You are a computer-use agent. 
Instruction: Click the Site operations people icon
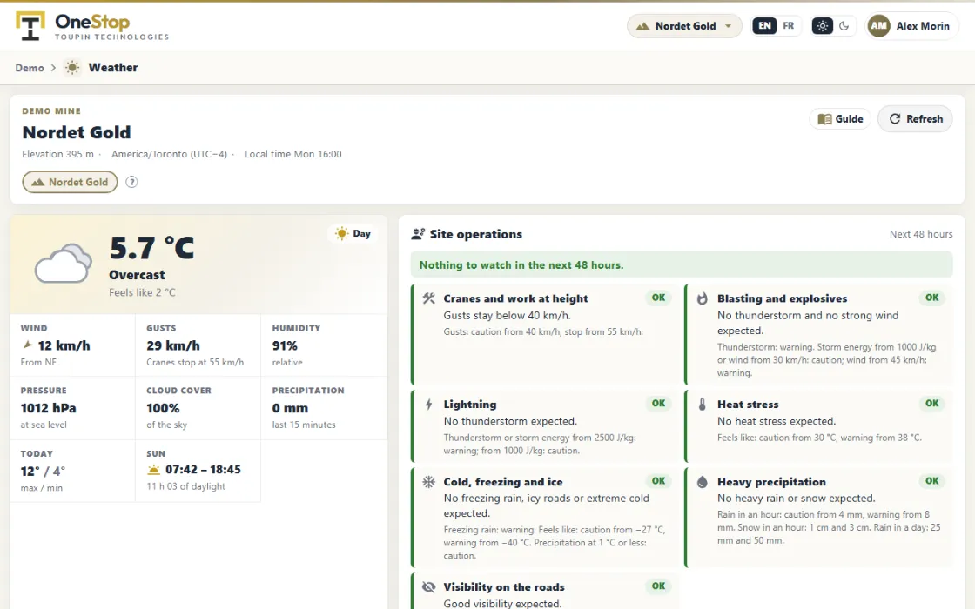pos(418,234)
